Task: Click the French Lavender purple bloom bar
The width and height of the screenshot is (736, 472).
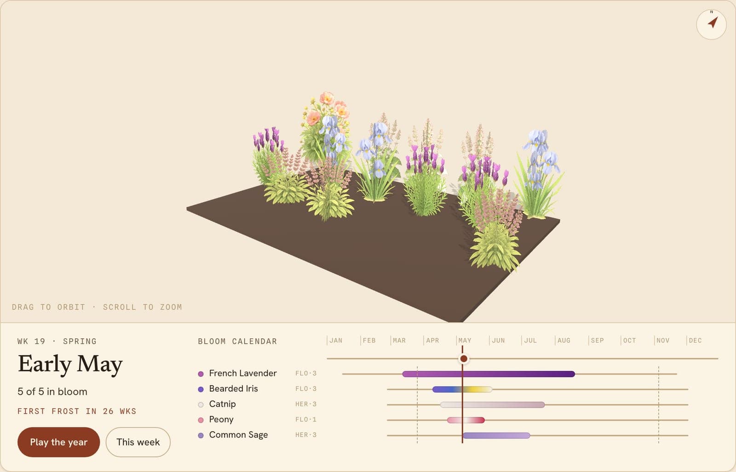Action: [x=489, y=374]
